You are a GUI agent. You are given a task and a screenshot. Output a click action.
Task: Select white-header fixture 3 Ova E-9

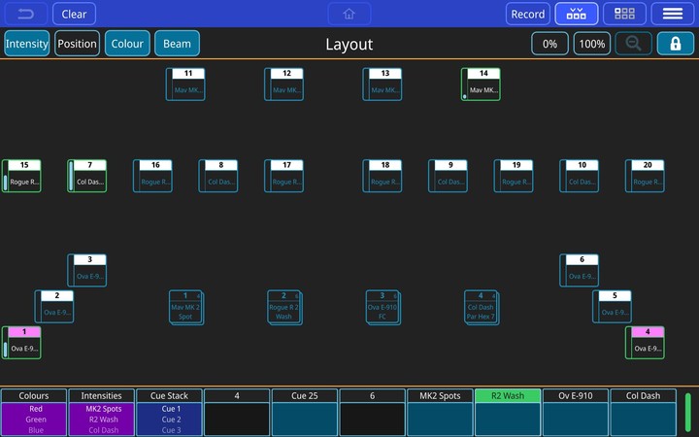tap(87, 270)
